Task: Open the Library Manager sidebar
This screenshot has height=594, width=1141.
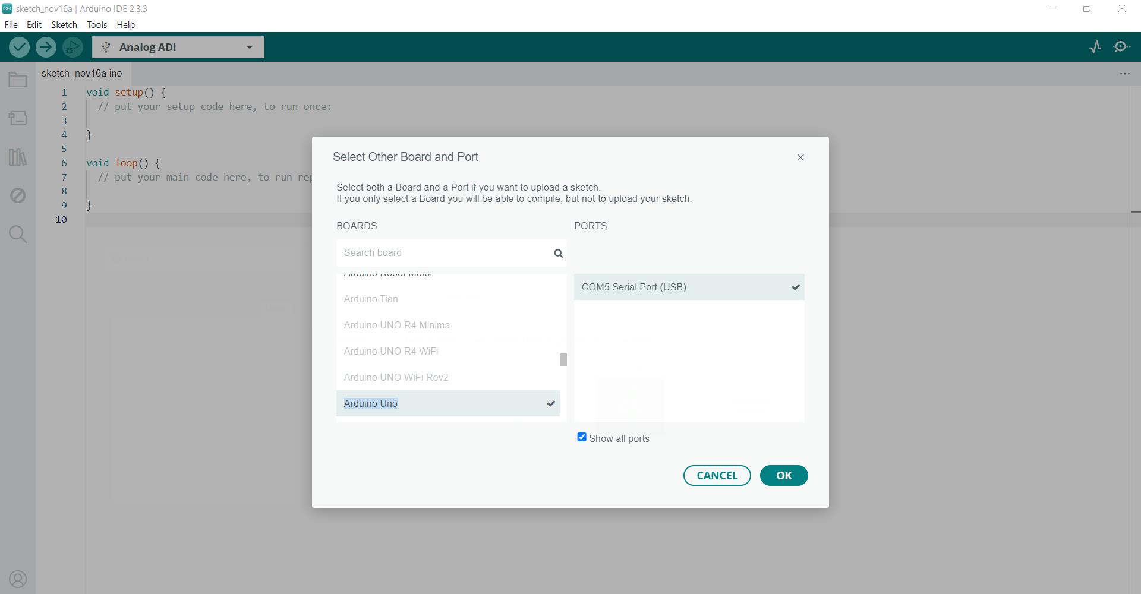Action: click(18, 157)
